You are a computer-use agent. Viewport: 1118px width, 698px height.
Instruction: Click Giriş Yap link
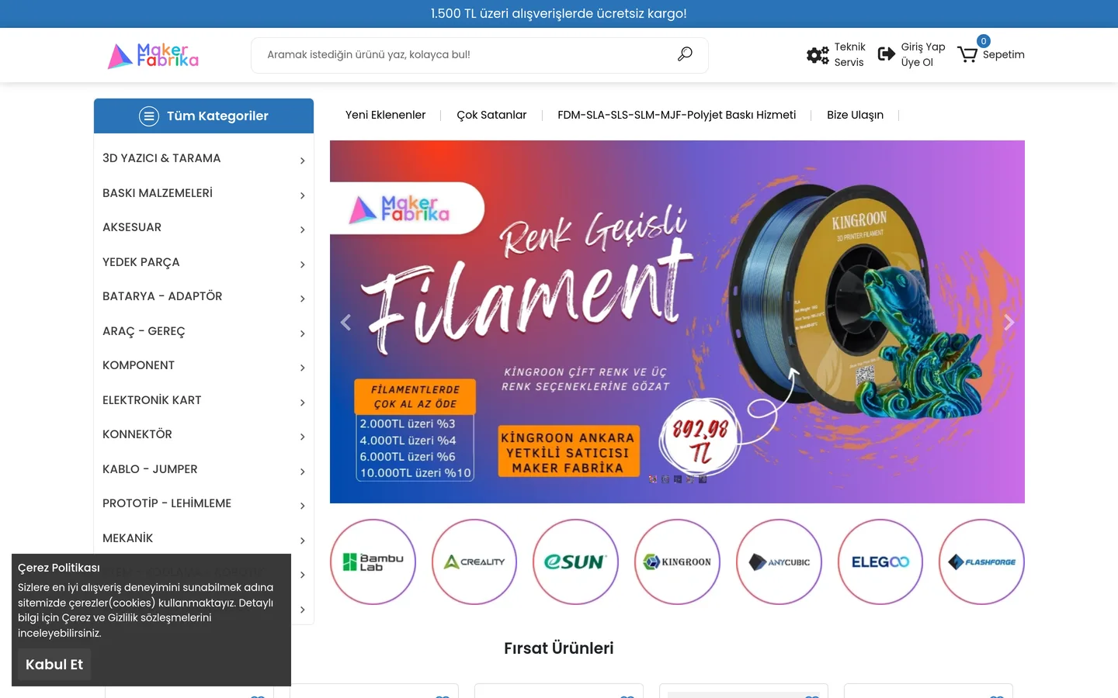point(923,47)
